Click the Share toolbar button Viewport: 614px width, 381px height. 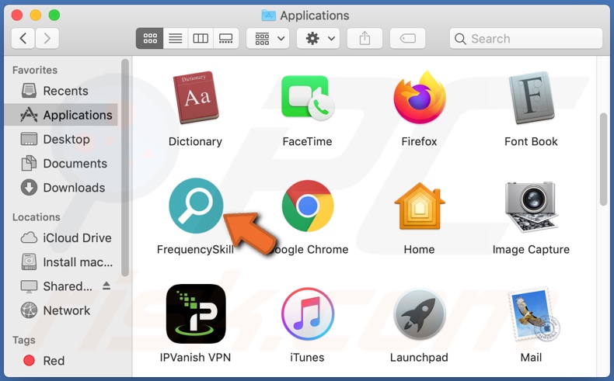tap(365, 38)
